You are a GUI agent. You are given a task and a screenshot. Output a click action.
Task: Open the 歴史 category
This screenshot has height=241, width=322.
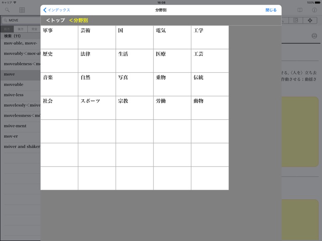pyautogui.click(x=59, y=61)
